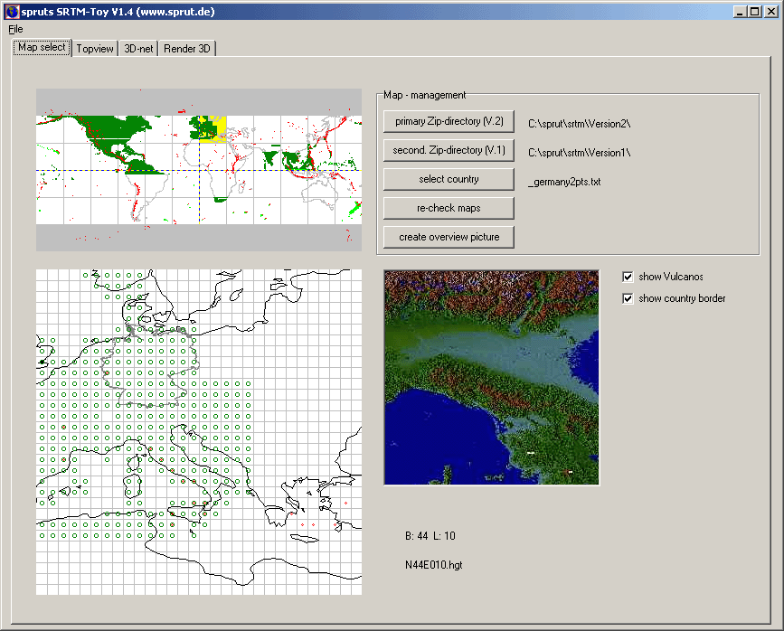The width and height of the screenshot is (784, 631).
Task: Disable the show country border checkbox
Action: pyautogui.click(x=628, y=298)
